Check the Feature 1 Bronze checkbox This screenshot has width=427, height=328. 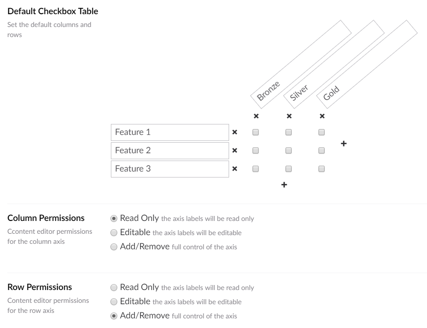[x=256, y=132]
